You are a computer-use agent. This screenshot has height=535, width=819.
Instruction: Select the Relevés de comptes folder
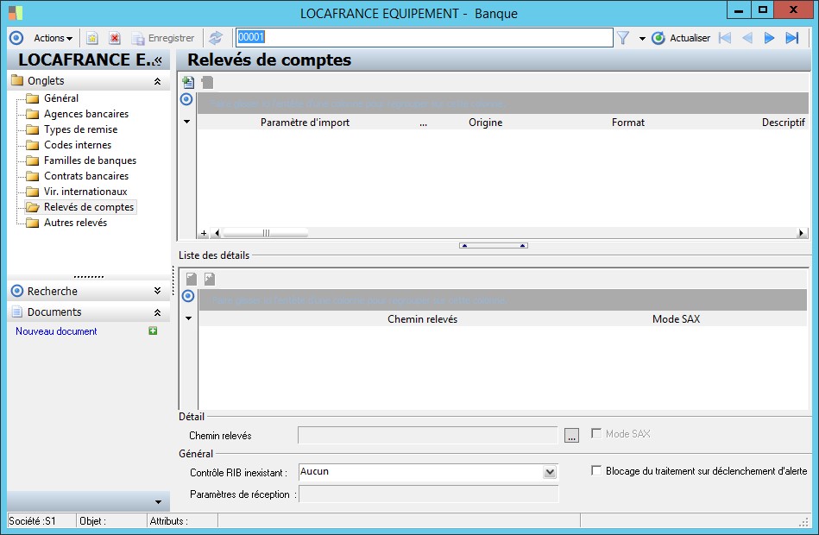tap(89, 207)
